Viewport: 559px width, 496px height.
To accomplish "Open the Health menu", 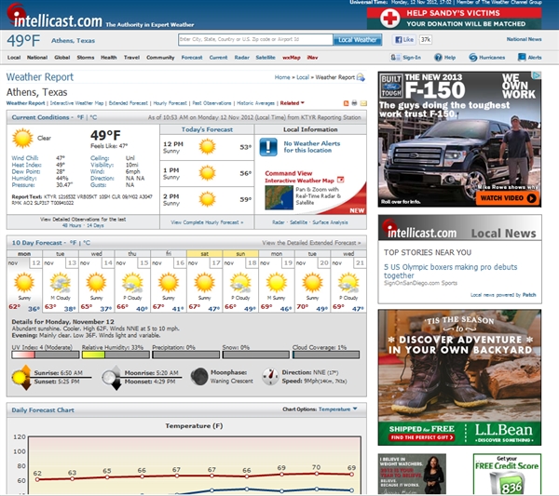I will 109,58.
